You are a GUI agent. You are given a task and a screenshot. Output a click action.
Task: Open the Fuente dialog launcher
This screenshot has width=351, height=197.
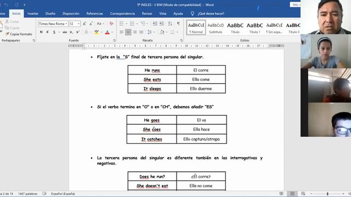(114, 40)
